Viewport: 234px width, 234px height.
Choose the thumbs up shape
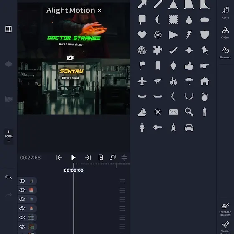(x=189, y=66)
